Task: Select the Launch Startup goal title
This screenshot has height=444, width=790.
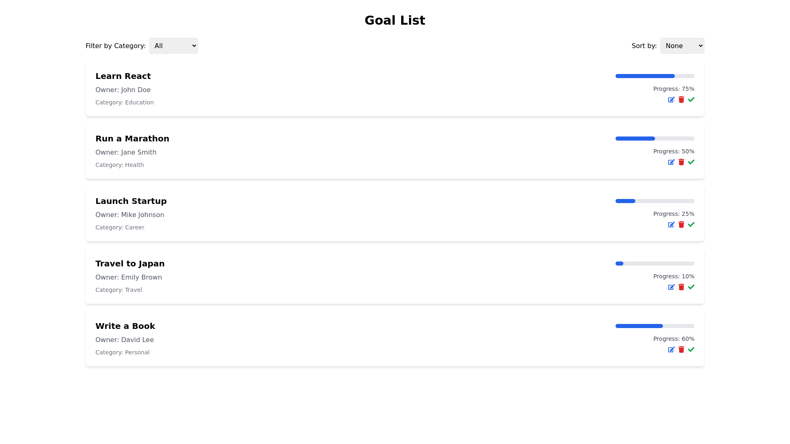Action: pos(131,201)
